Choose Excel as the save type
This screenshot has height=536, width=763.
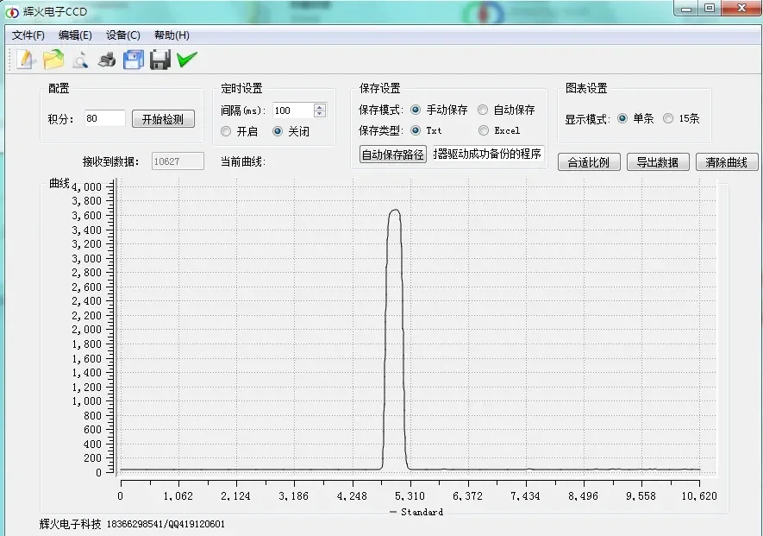(x=483, y=130)
